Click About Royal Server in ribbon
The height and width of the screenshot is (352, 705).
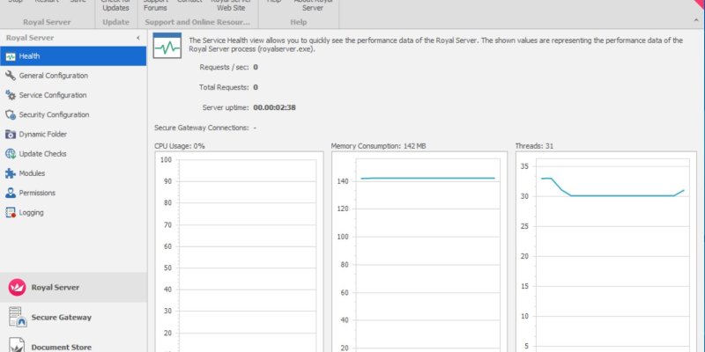click(315, 5)
